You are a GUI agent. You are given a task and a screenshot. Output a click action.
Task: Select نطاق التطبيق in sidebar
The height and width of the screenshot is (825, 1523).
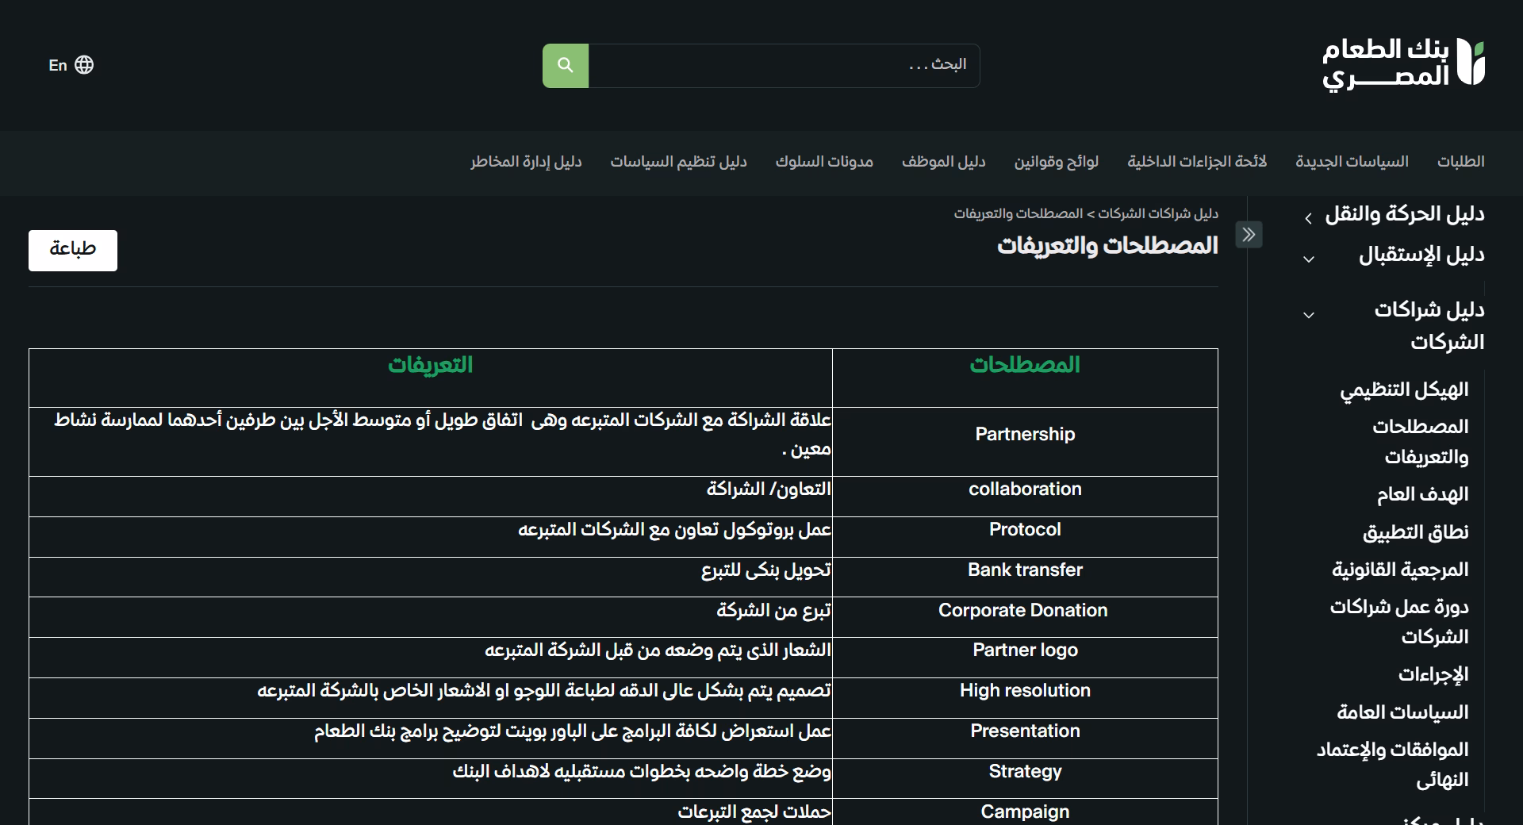(1416, 532)
